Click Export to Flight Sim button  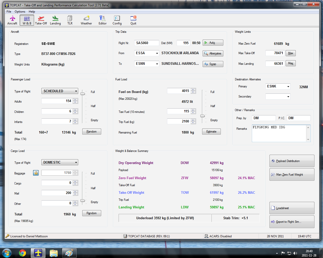[x=292, y=222]
